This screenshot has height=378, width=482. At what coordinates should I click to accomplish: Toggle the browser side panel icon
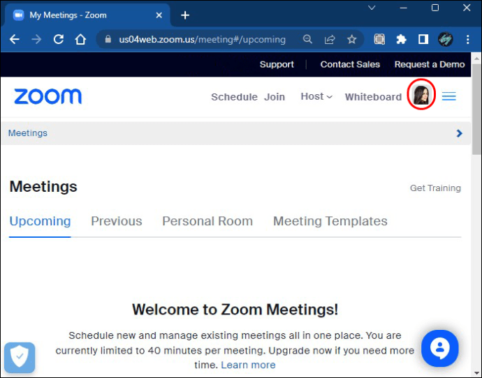click(423, 39)
